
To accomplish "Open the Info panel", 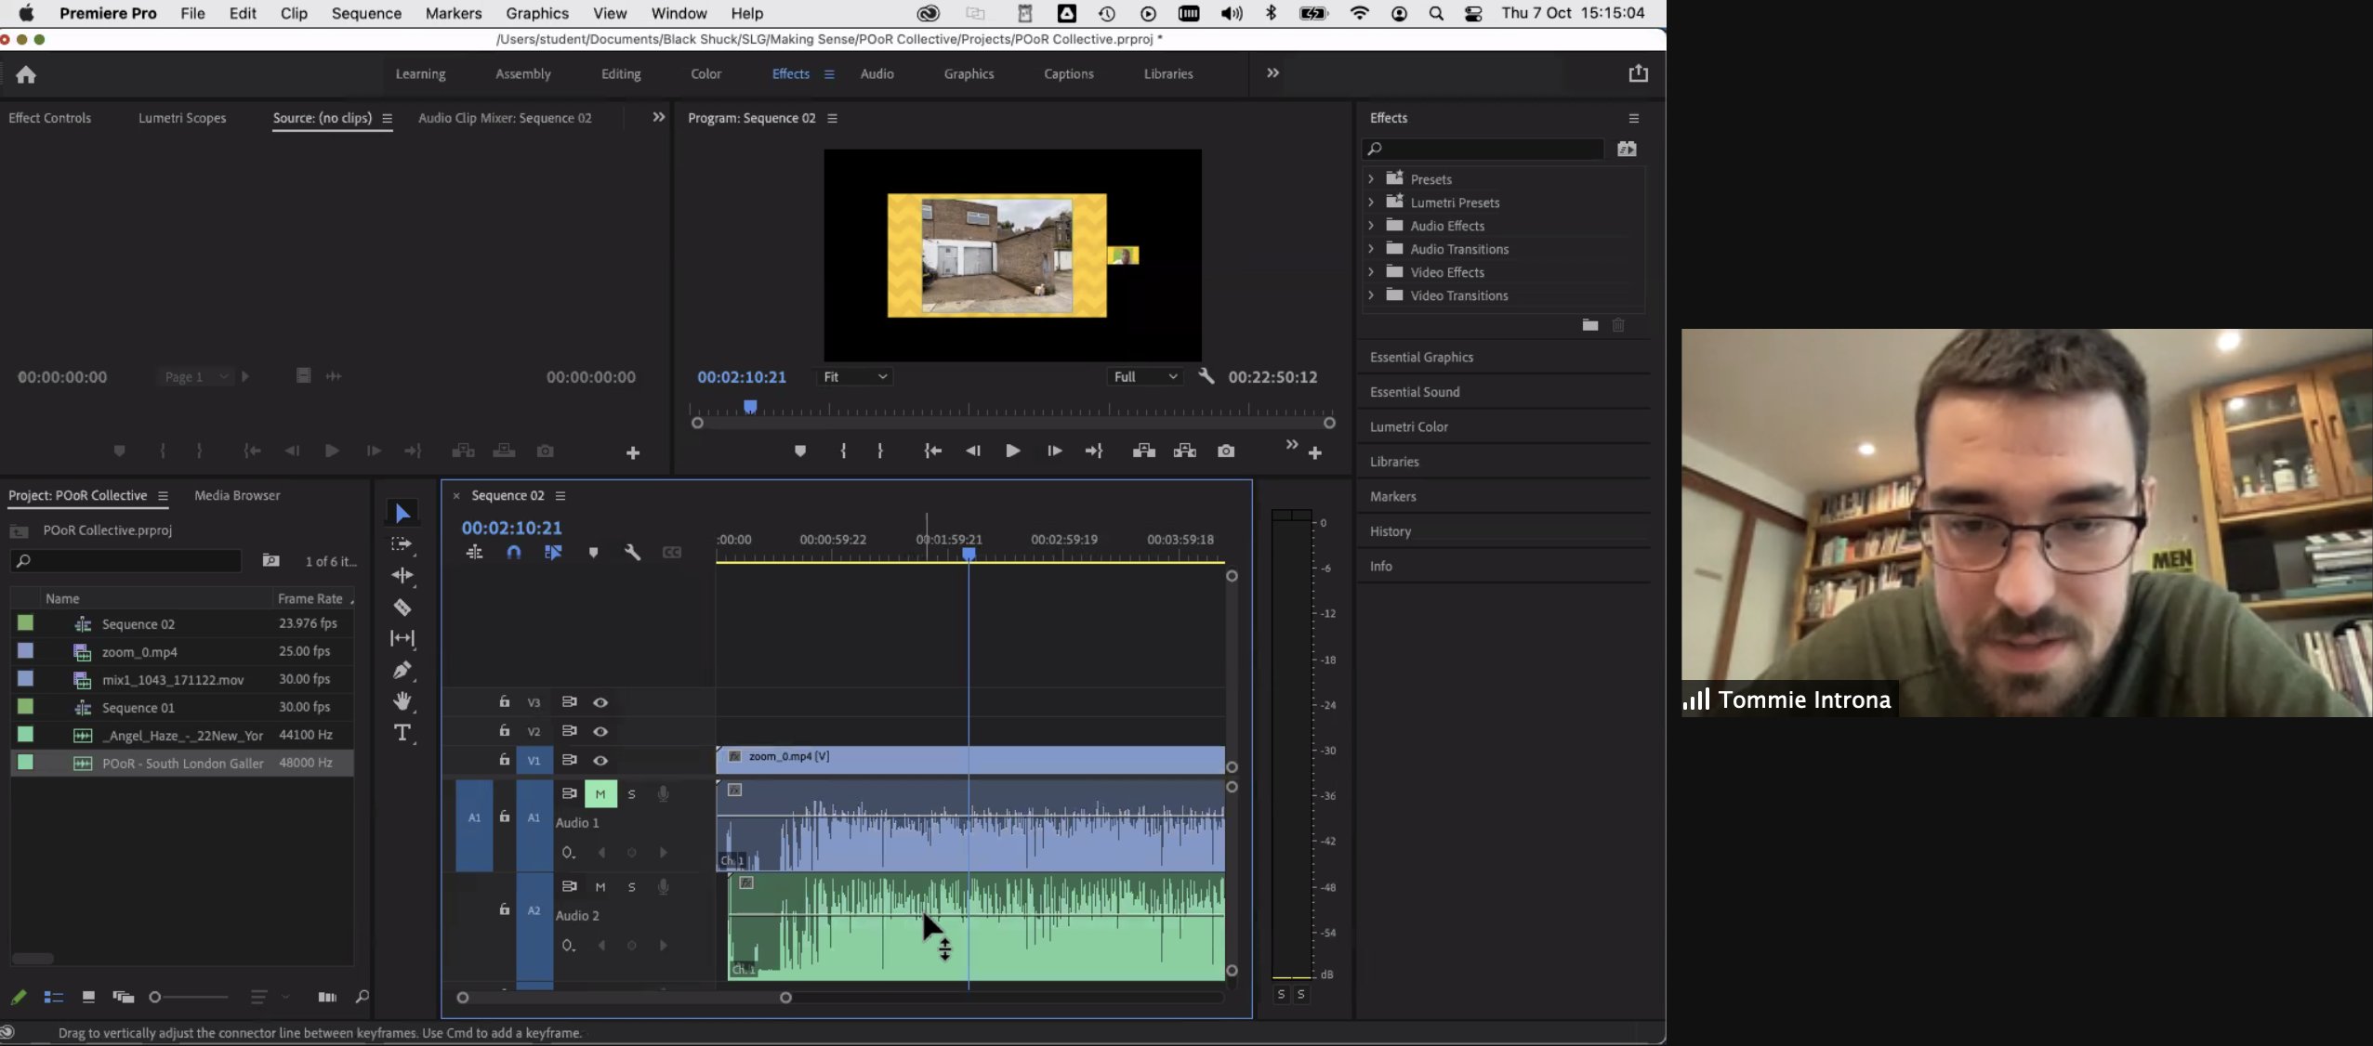I will (1380, 566).
